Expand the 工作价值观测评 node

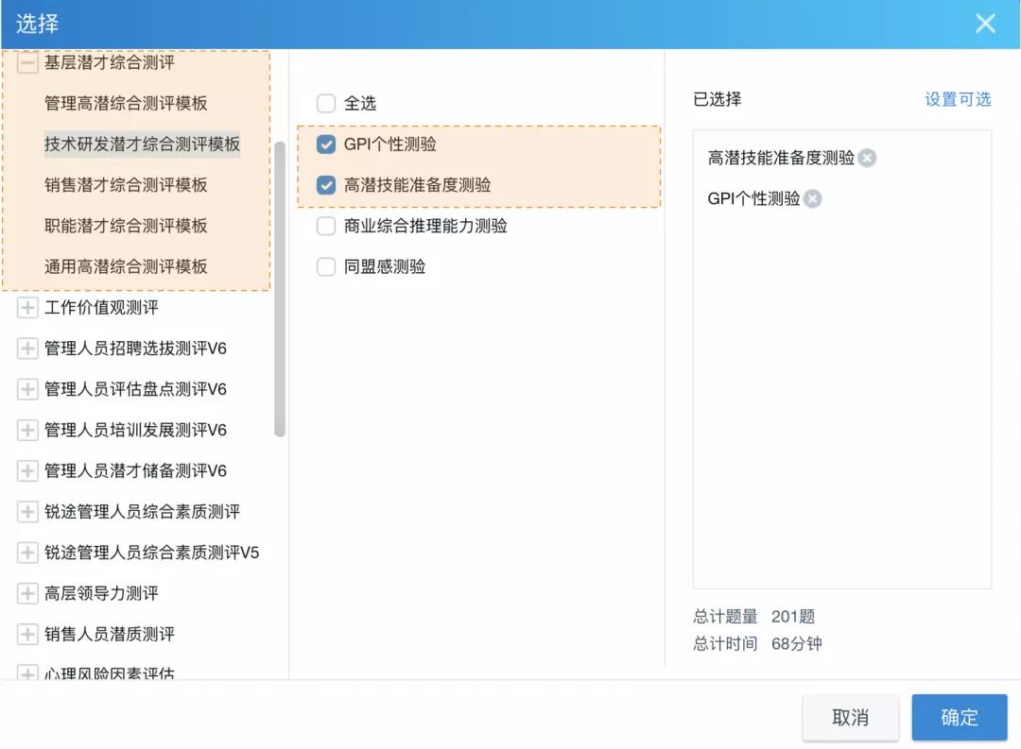27,308
